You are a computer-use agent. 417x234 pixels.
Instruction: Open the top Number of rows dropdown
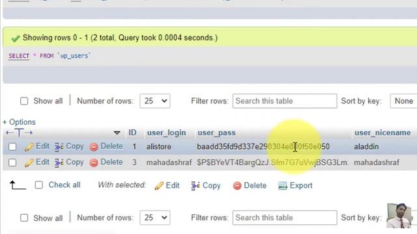click(155, 101)
